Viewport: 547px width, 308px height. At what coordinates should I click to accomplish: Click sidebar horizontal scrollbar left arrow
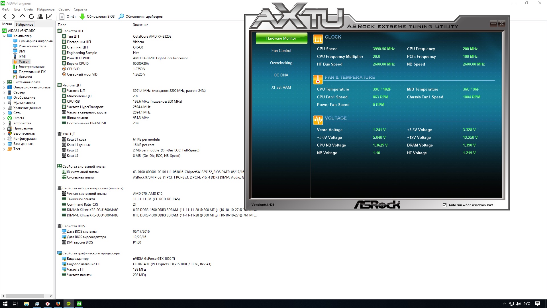[3, 296]
